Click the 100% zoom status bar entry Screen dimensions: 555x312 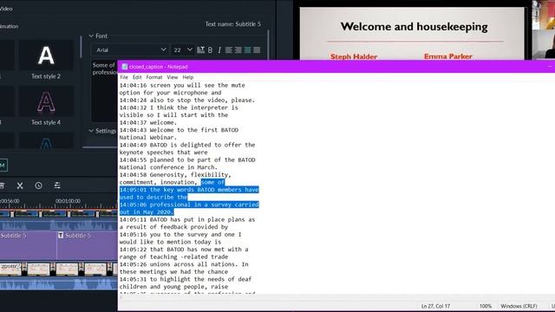(486, 306)
